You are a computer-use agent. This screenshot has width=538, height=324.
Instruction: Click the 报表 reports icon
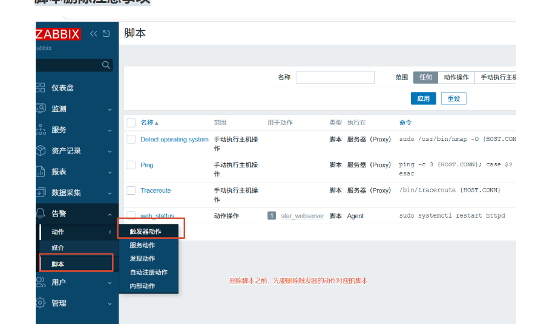pyautogui.click(x=41, y=172)
